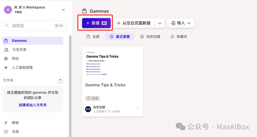257x137 pixels.
Task: Click the 新建 AI button
Action: coord(96,23)
